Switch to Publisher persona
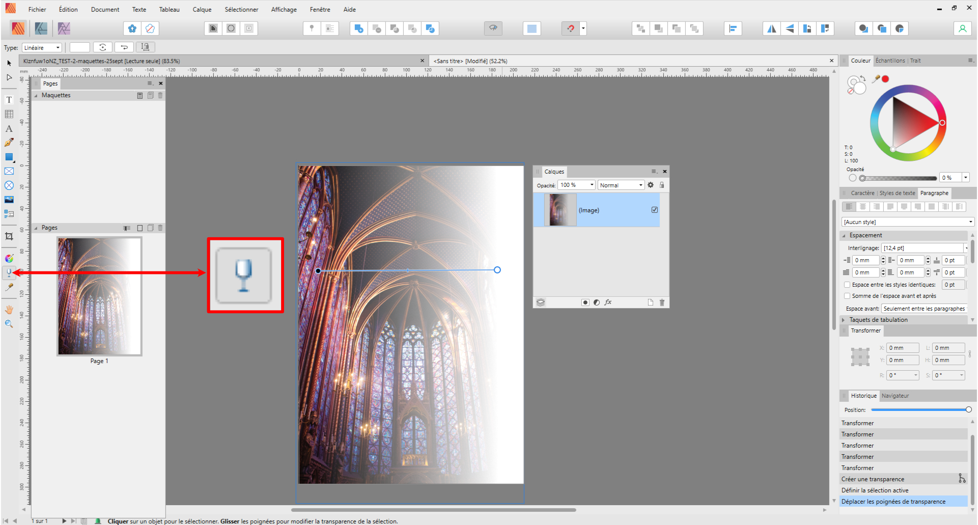The height and width of the screenshot is (525, 978). [18, 29]
